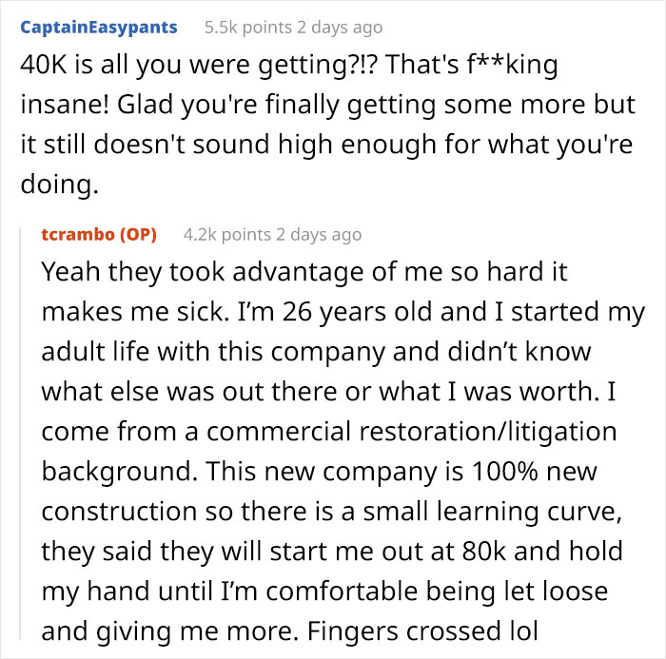Click the text "commercial restoration/litigation"
Viewport: 666px width, 659px height.
pos(411,433)
